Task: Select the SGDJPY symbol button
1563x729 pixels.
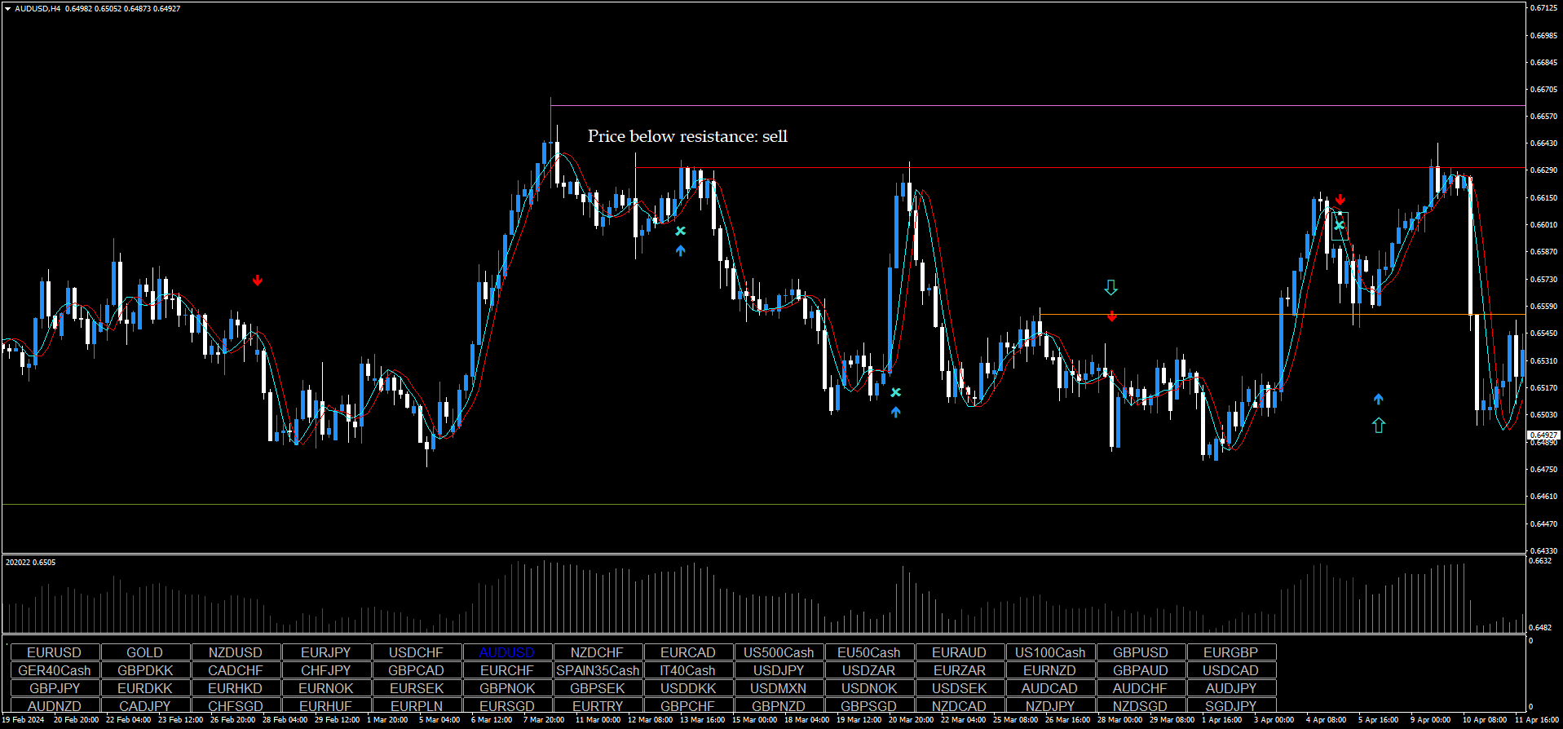Action: pos(1230,706)
